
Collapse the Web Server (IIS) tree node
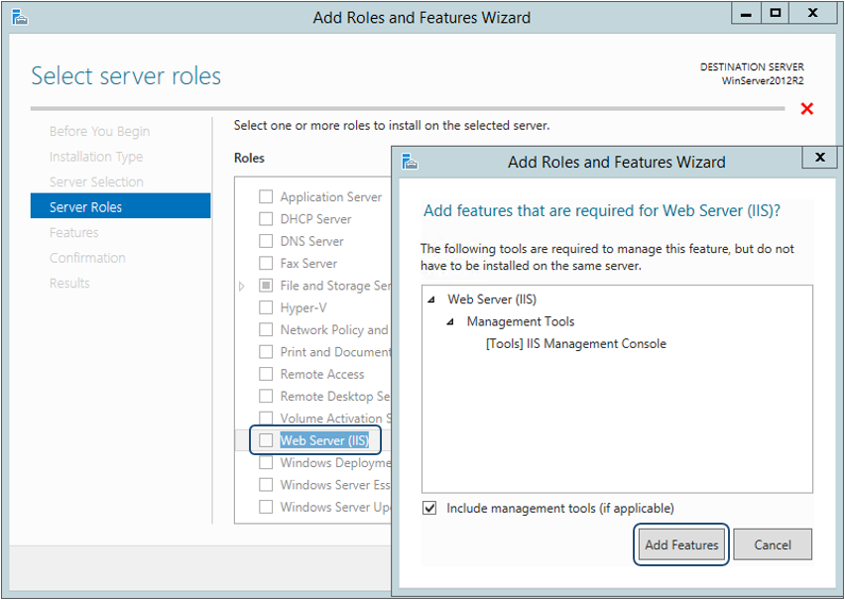pyautogui.click(x=432, y=300)
